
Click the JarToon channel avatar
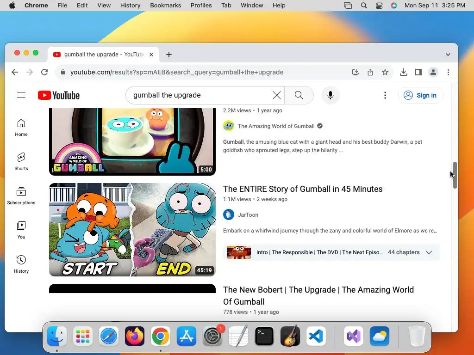click(x=229, y=214)
